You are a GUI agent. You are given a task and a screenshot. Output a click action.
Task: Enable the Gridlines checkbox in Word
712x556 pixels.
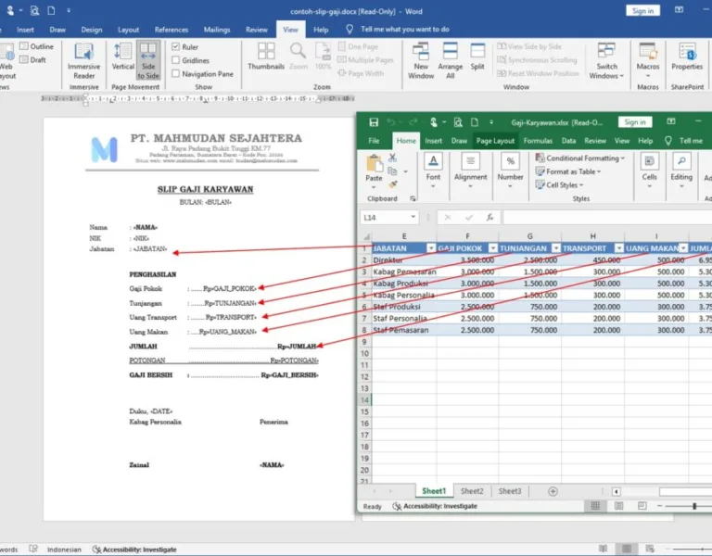pos(176,60)
